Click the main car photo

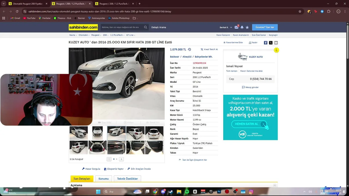(117, 84)
